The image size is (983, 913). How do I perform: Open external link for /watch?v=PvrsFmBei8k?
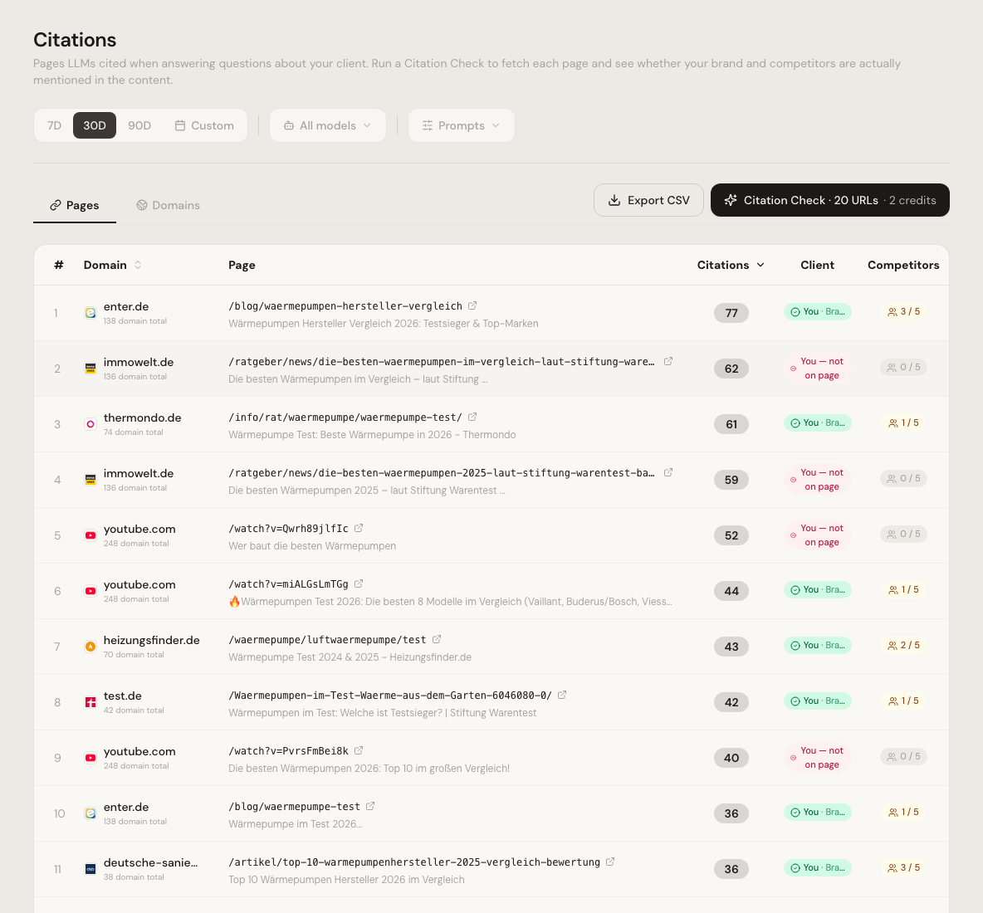click(x=359, y=750)
